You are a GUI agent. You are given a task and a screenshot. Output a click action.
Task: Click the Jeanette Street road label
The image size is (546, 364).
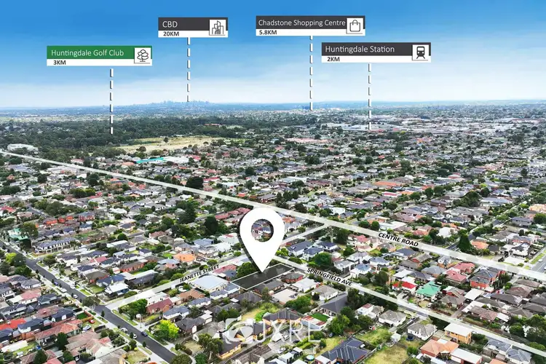[x=197, y=270]
